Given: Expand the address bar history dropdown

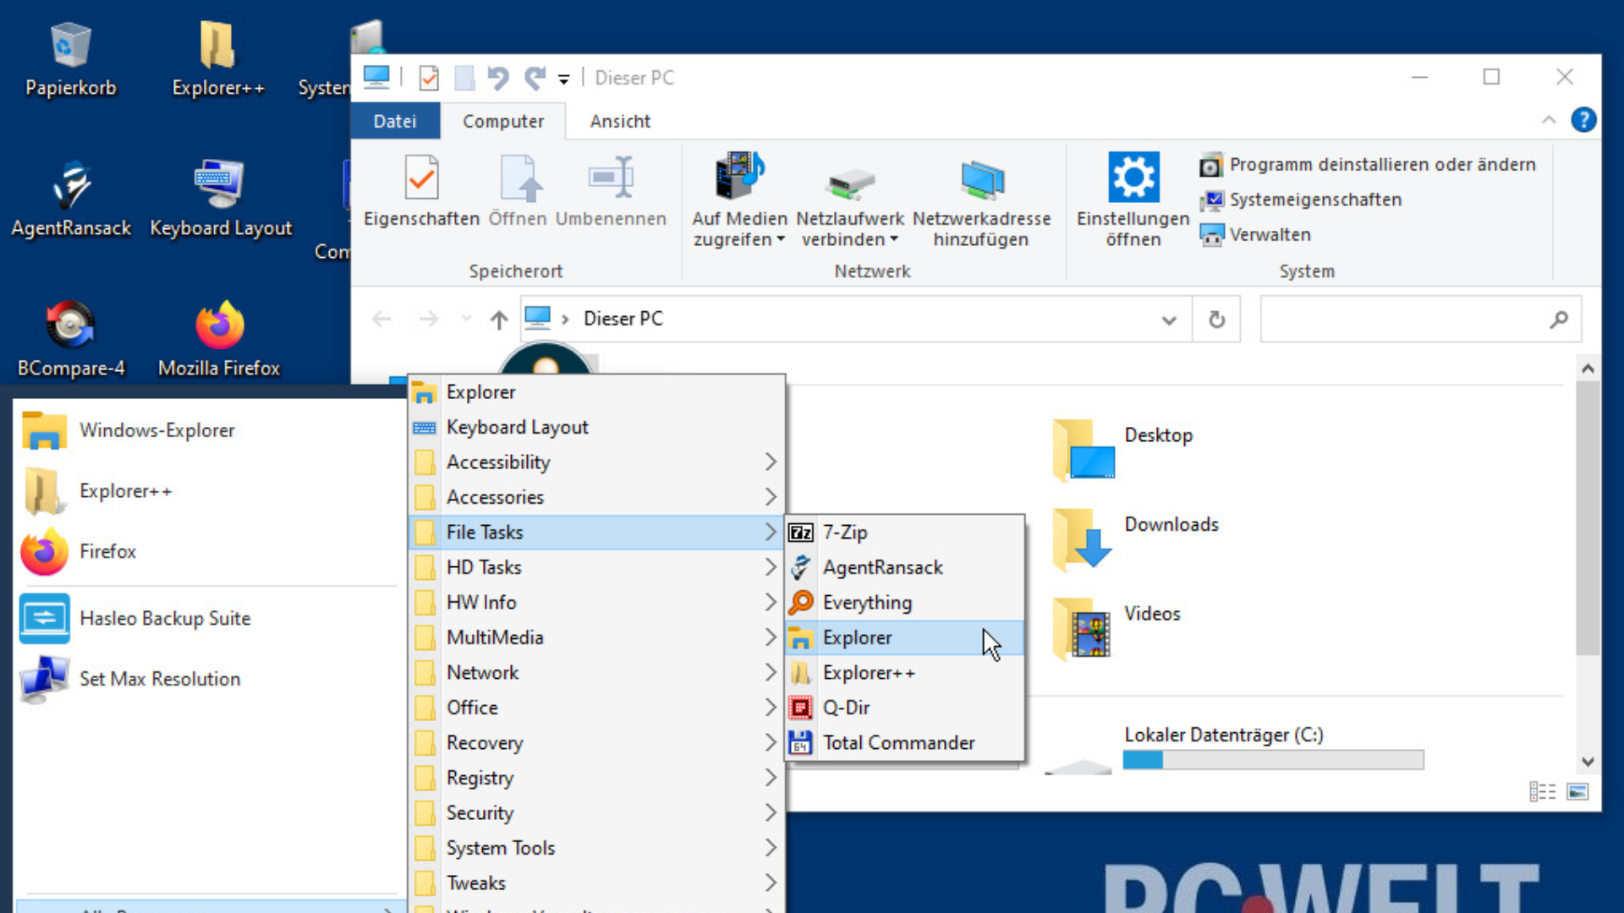Looking at the screenshot, I should pos(1169,320).
